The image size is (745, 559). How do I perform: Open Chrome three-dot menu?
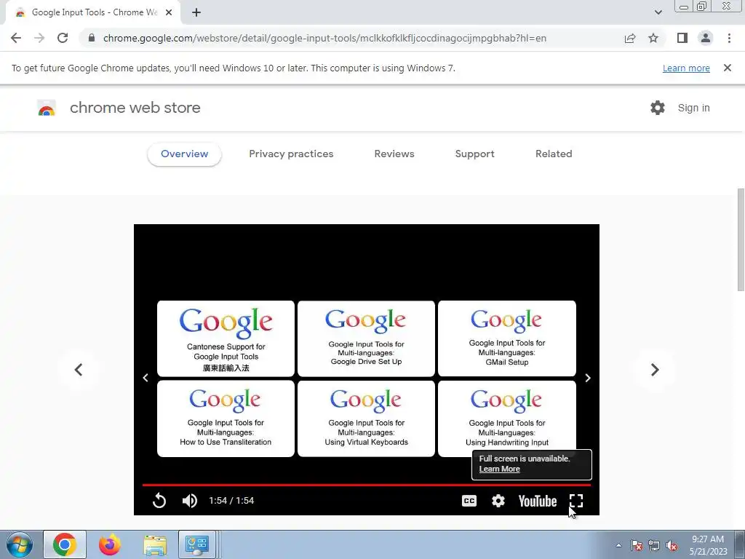[729, 38]
